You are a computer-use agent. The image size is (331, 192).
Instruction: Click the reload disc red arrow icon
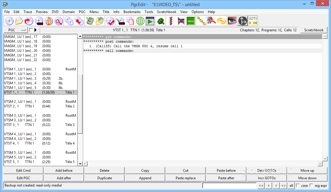(x=29, y=21)
